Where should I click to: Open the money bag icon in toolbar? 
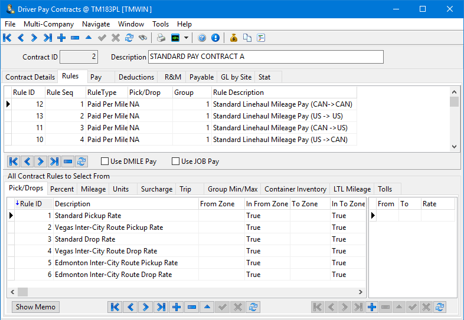click(x=234, y=38)
